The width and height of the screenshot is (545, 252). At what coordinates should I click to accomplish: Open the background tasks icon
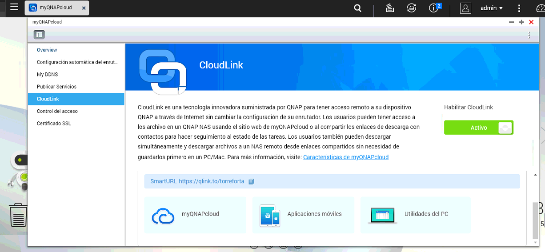click(390, 8)
